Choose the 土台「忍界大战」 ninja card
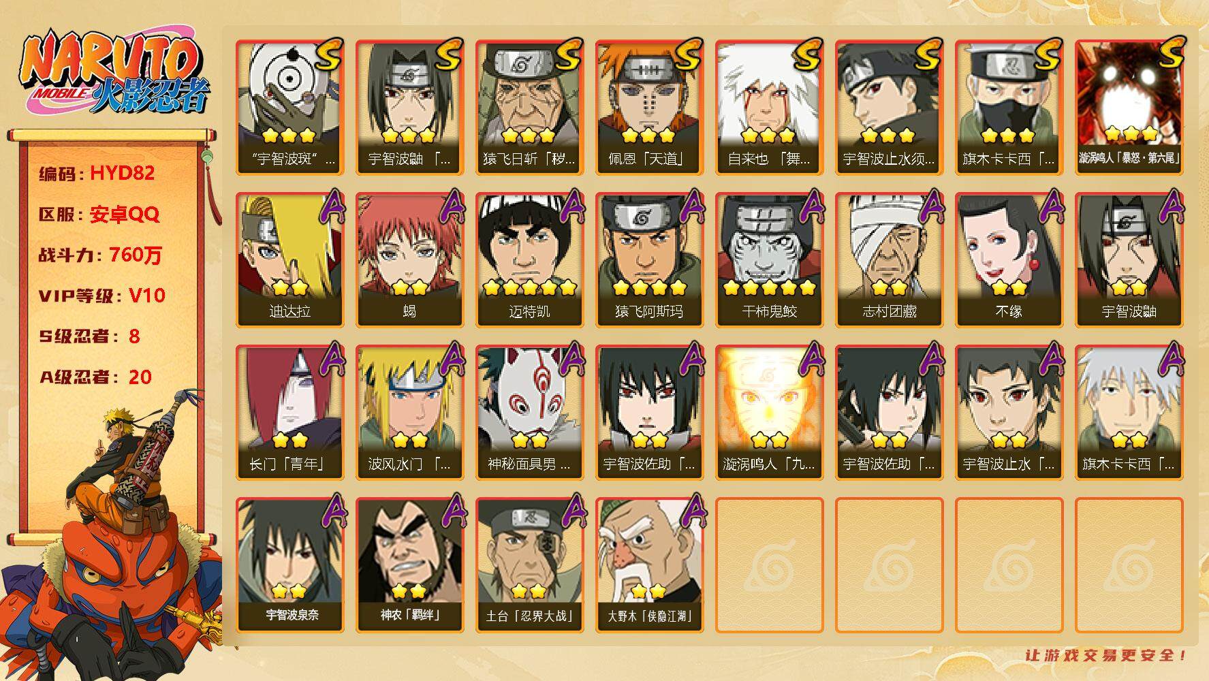The height and width of the screenshot is (681, 1209). (x=529, y=565)
